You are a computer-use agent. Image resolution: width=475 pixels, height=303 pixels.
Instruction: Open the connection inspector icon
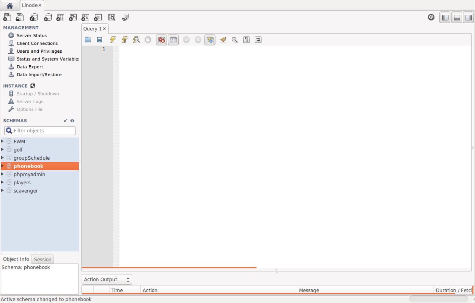(x=33, y=17)
